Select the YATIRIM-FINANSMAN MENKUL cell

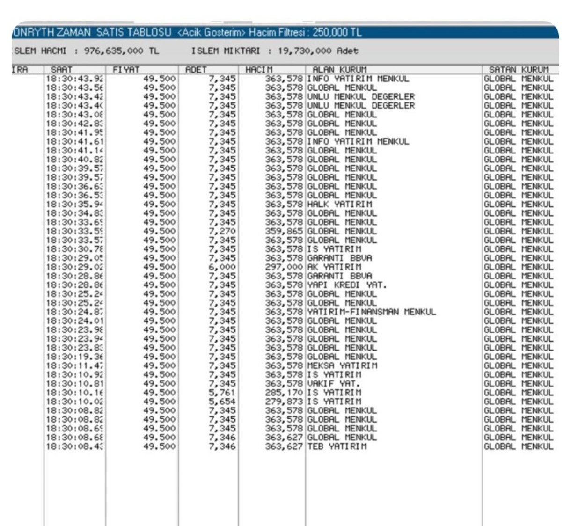tap(372, 312)
